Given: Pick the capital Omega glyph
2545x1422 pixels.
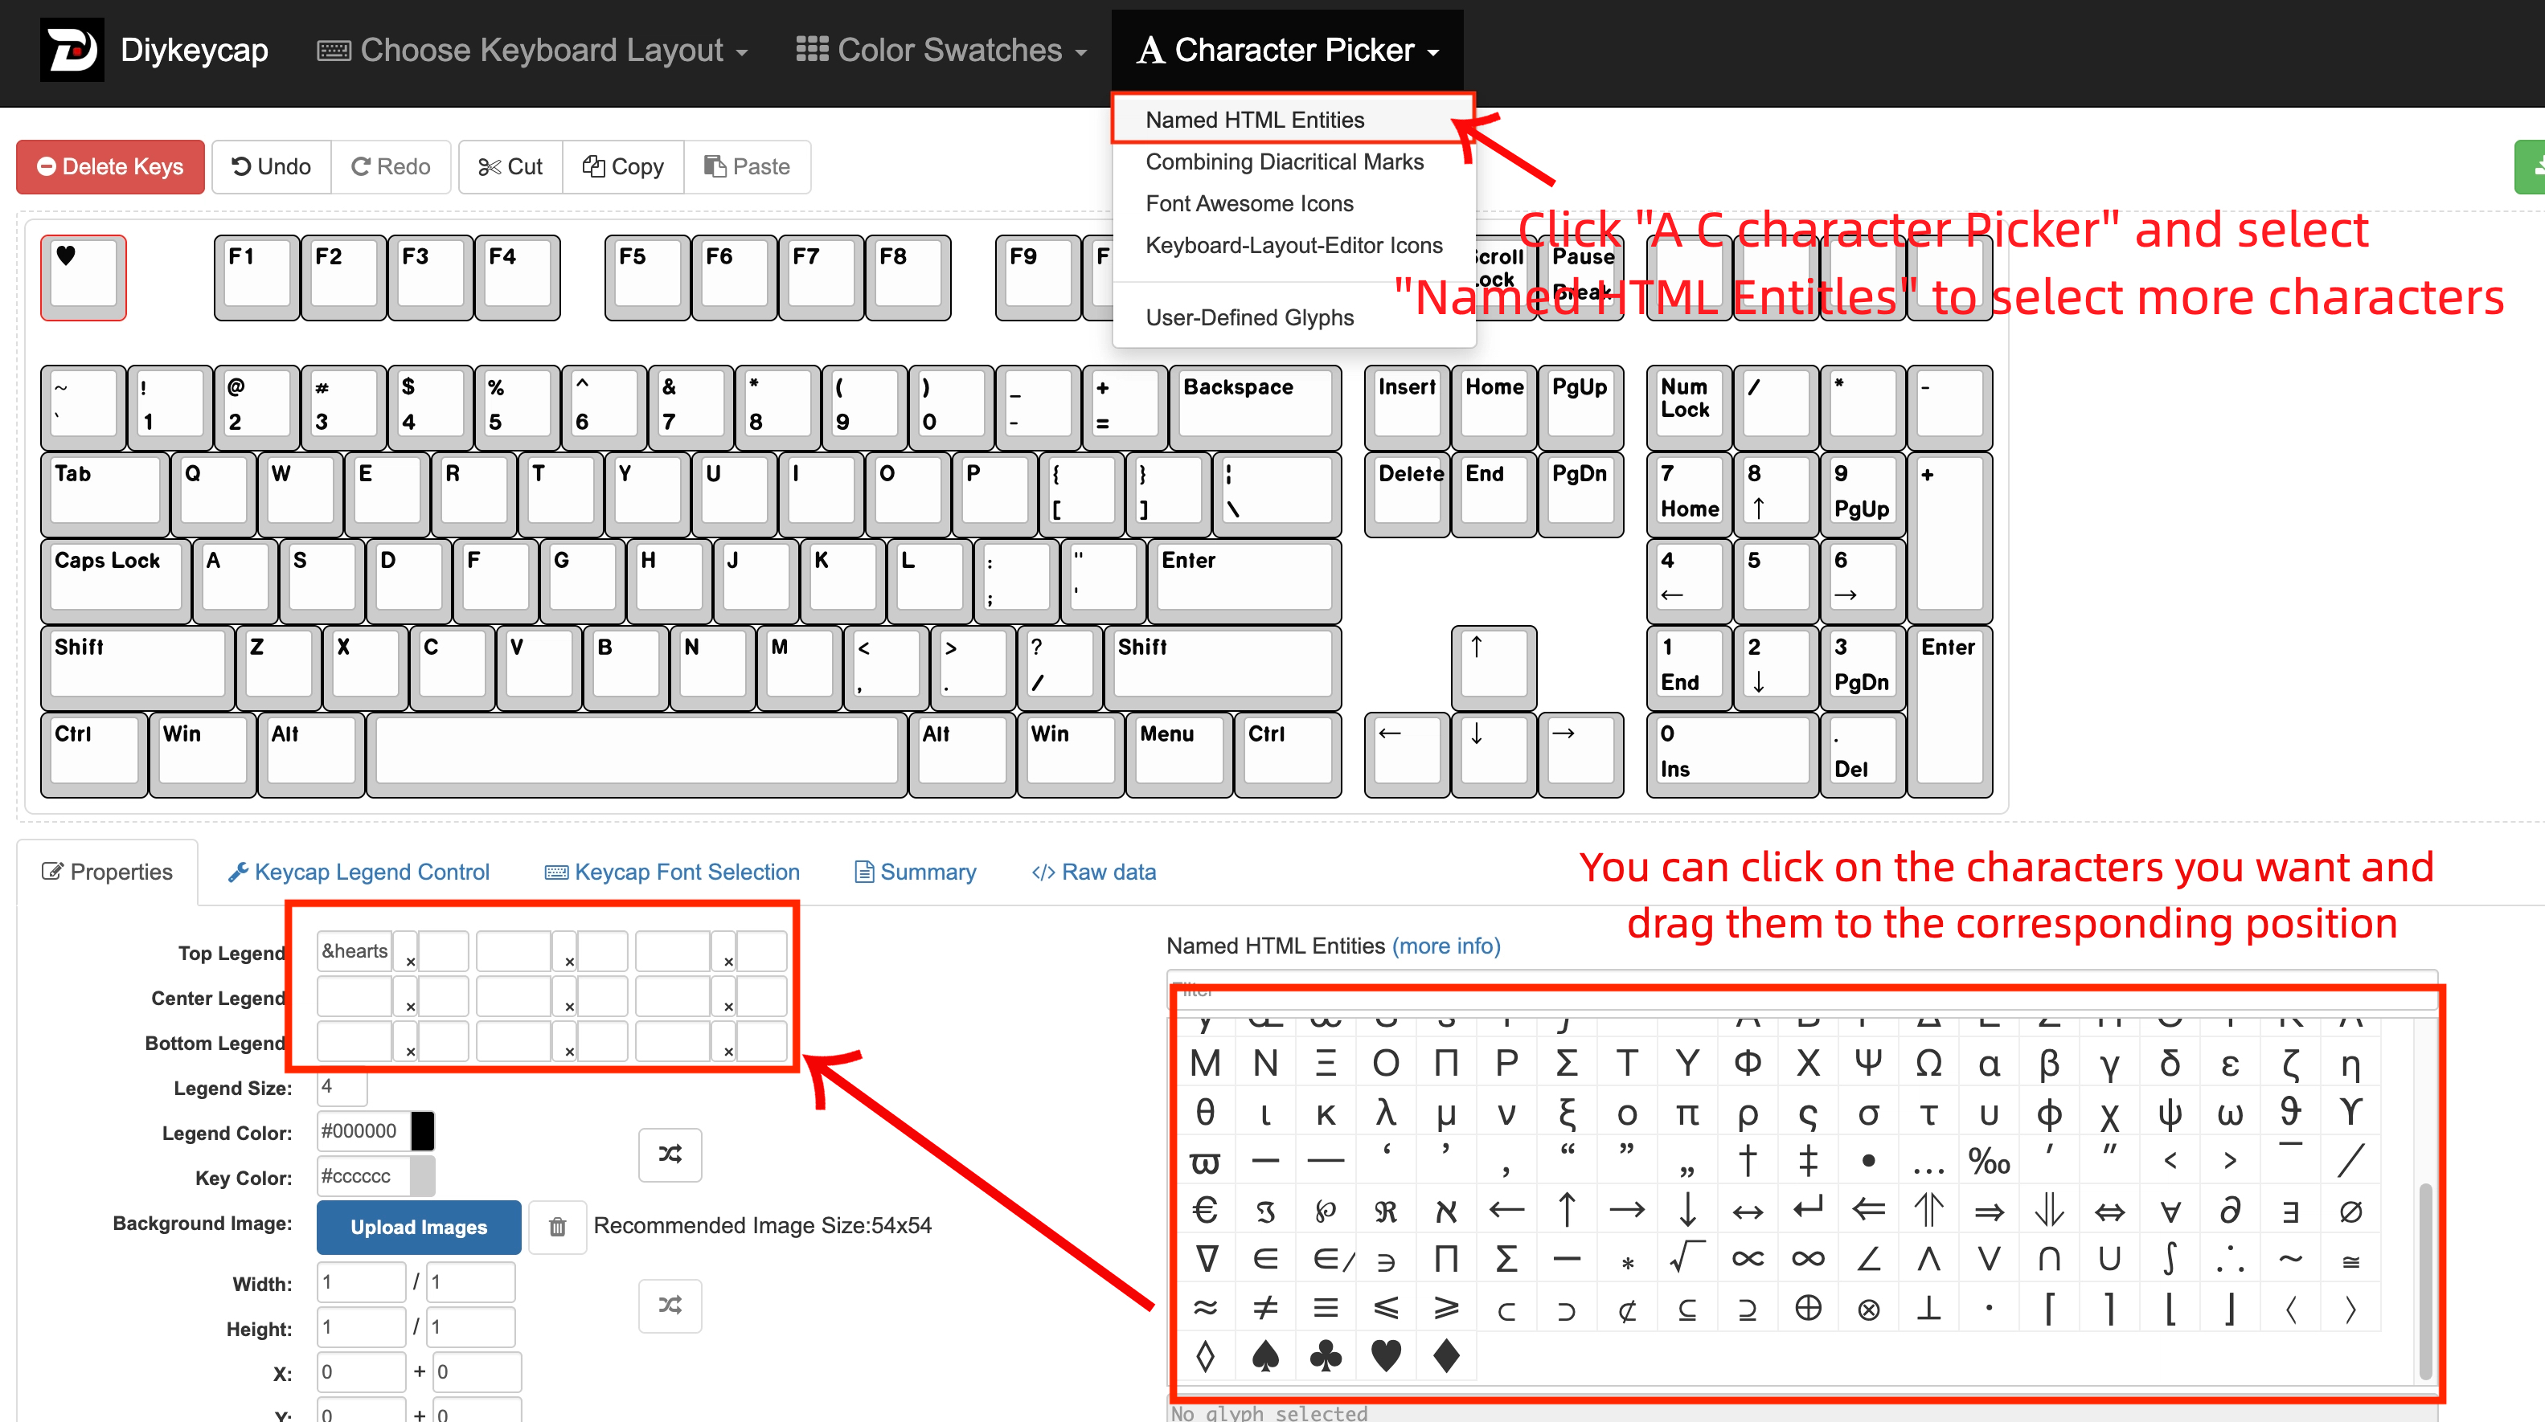Looking at the screenshot, I should pos(1928,1064).
